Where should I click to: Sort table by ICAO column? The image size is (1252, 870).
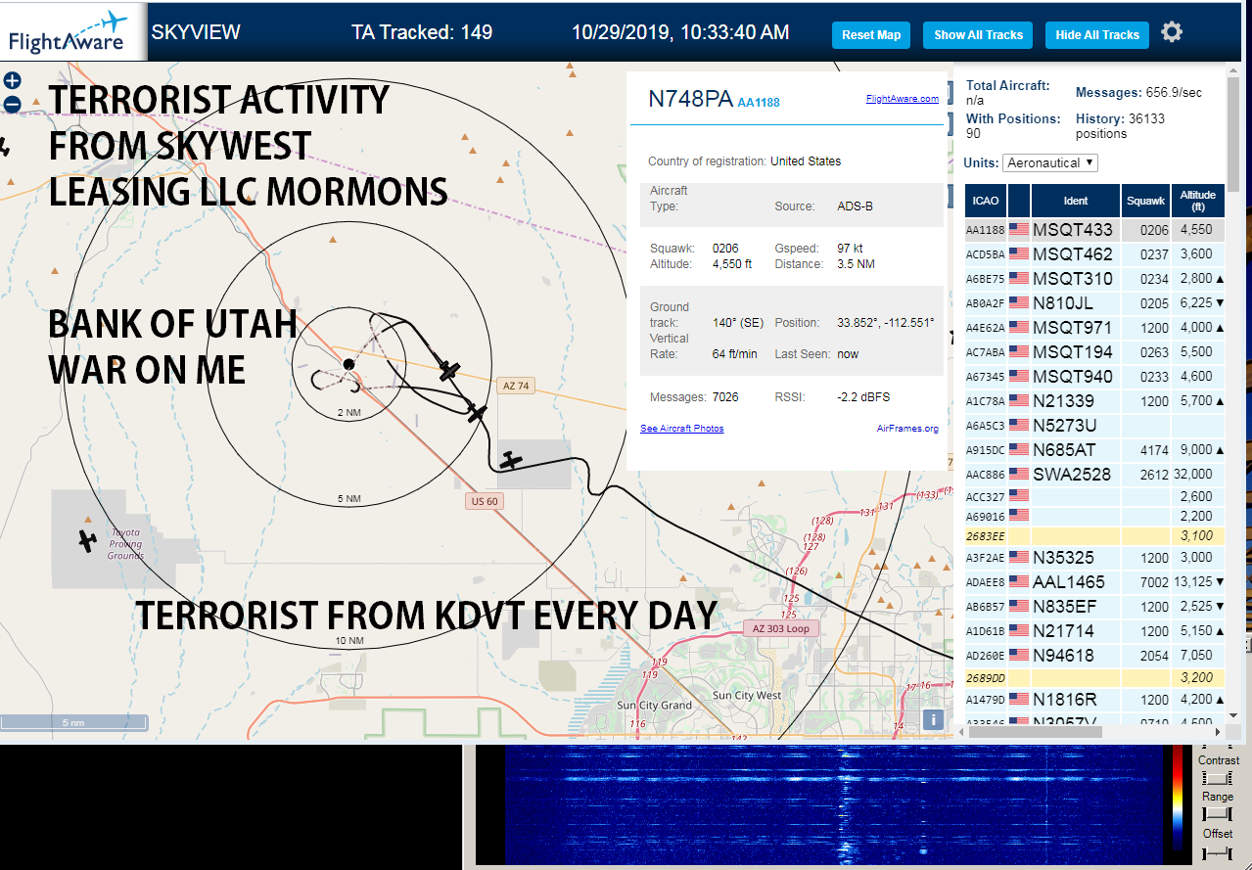coord(986,201)
